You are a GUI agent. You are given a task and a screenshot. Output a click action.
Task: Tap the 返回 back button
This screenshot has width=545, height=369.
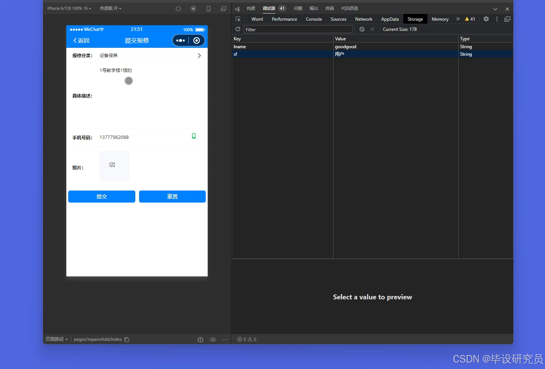[x=81, y=40]
